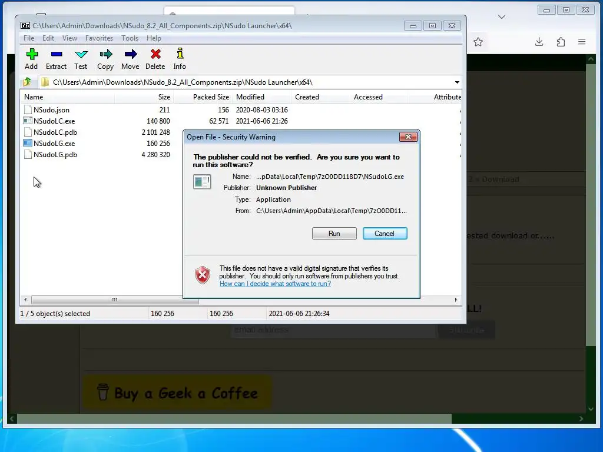Click status bar date 2021-06-06 21:26:34
Screen dimensions: 603x452
click(x=299, y=313)
